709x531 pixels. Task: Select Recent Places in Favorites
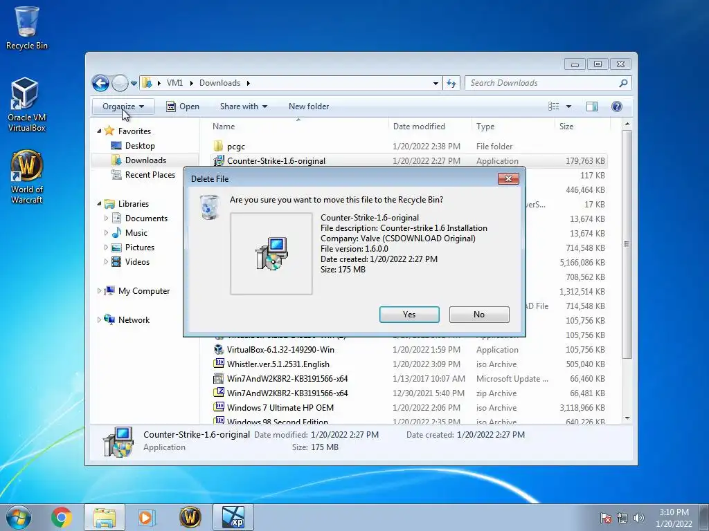[x=150, y=175]
